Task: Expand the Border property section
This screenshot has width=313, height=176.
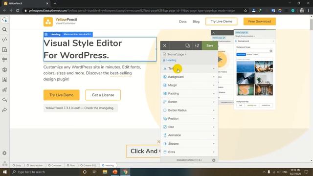Action: [189, 102]
